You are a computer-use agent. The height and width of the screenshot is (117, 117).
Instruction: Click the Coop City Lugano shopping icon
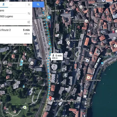point(87,61)
